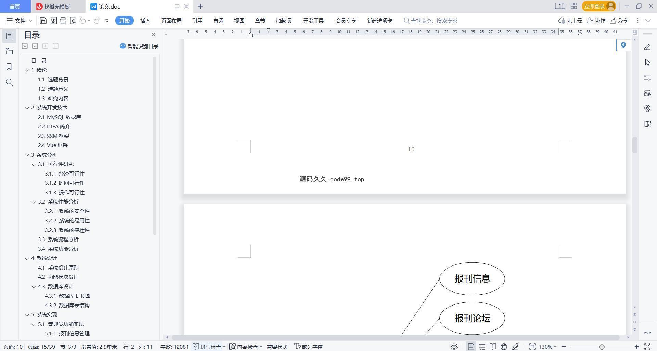This screenshot has width=657, height=351.
Task: Click the 立即登录 button
Action: click(x=598, y=6)
